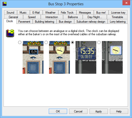This screenshot has height=118, width=132.
Task: Open the Balloons tab
Action: pyautogui.click(x=73, y=17)
